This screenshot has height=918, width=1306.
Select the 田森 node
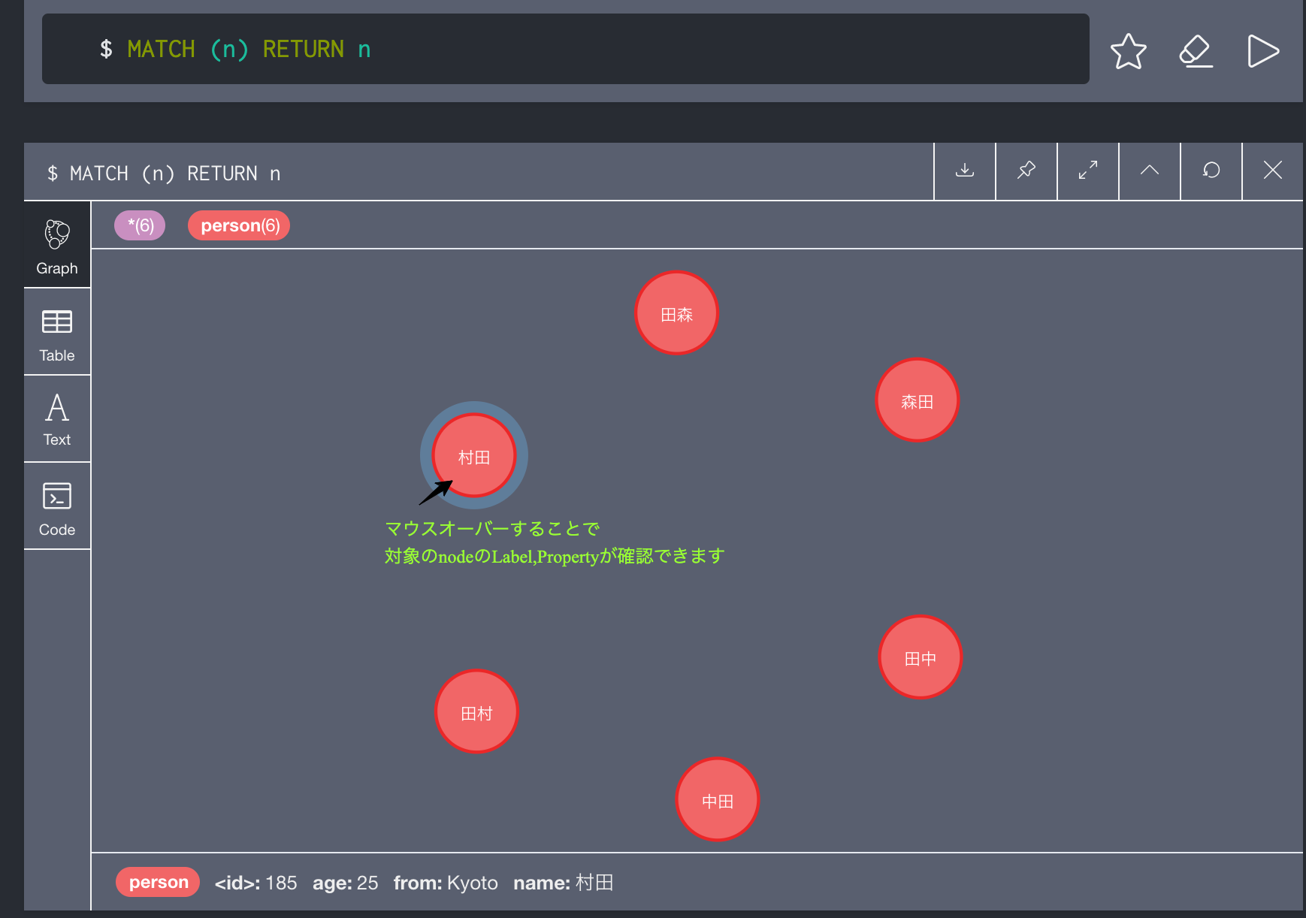(677, 313)
